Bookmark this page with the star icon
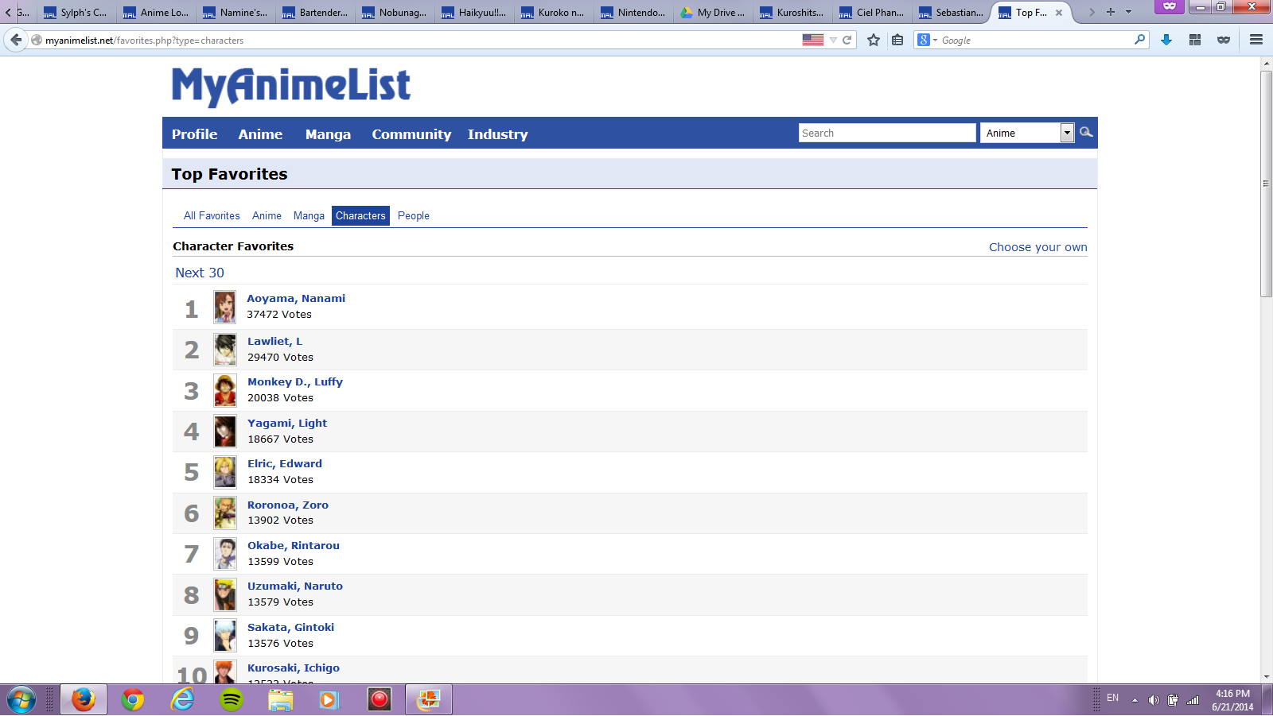1273x716 pixels. [x=874, y=40]
